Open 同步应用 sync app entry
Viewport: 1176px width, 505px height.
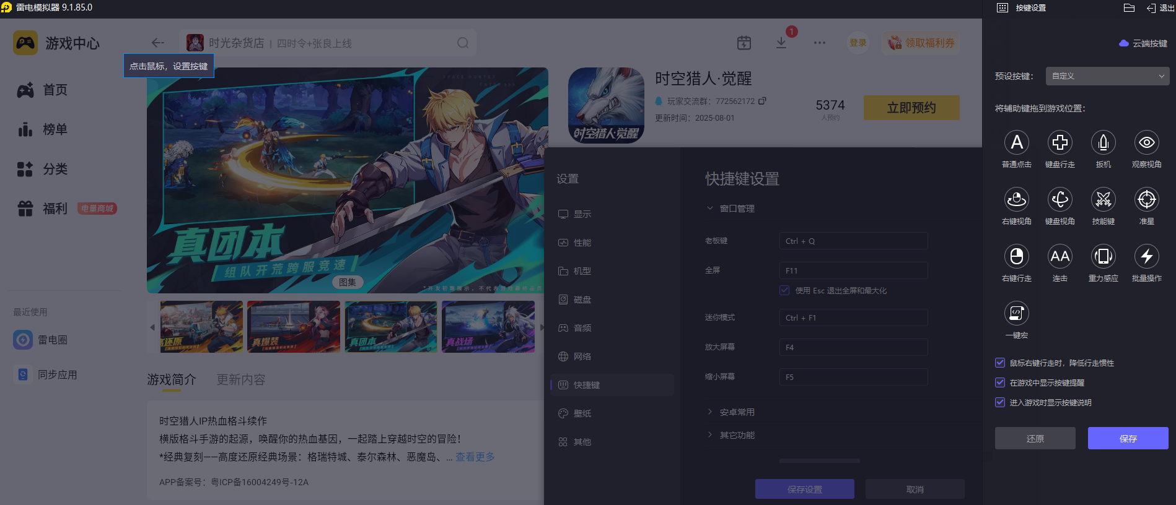(x=46, y=374)
